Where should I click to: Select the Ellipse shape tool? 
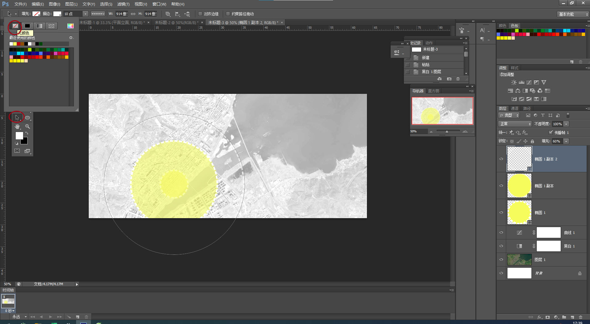pos(27,118)
